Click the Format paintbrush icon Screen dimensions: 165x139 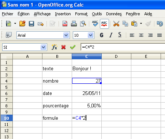pos(148,24)
